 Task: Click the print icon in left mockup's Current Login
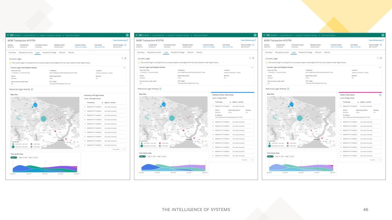(125, 58)
